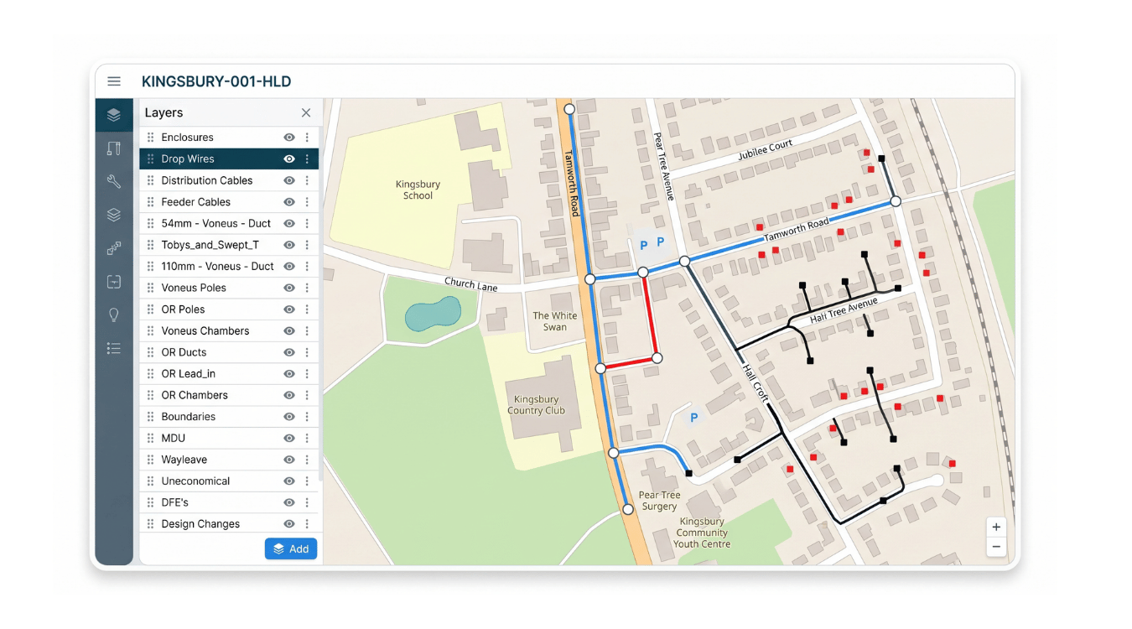Open options menu for Feeder Cables layer
This screenshot has height=629, width=1132.
click(307, 202)
